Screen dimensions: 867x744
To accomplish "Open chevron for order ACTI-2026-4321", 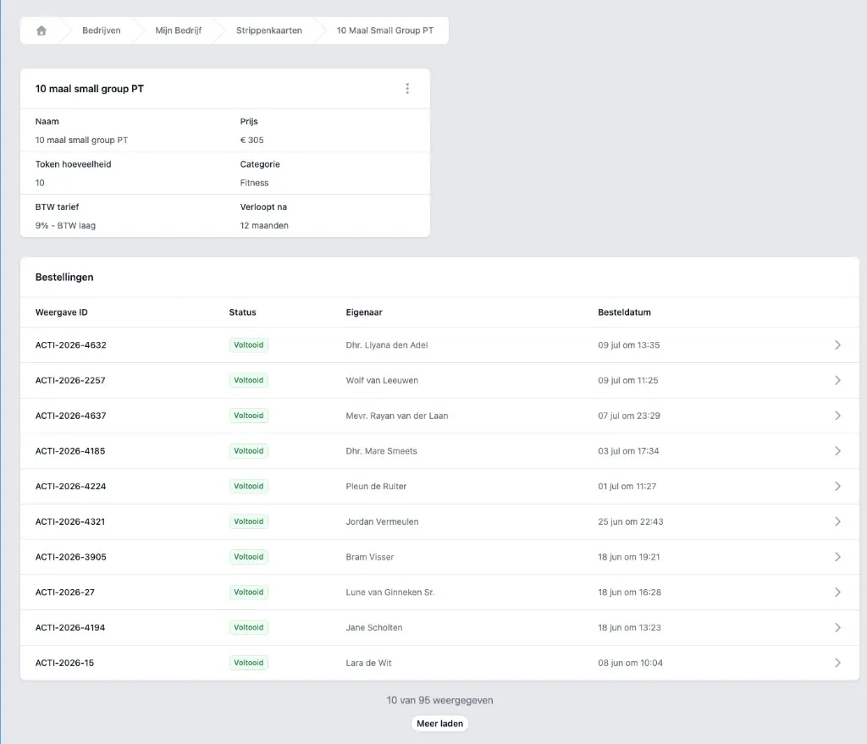I will click(x=837, y=521).
